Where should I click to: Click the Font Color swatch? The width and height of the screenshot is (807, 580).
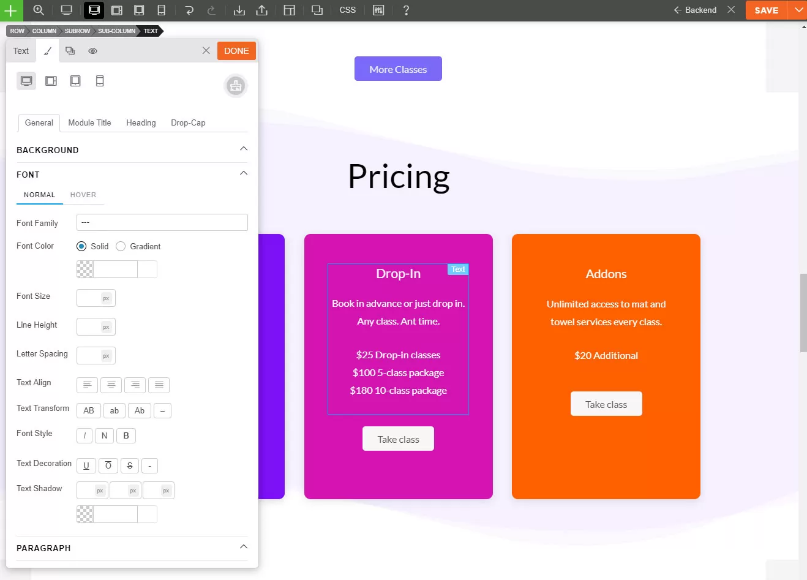(85, 269)
